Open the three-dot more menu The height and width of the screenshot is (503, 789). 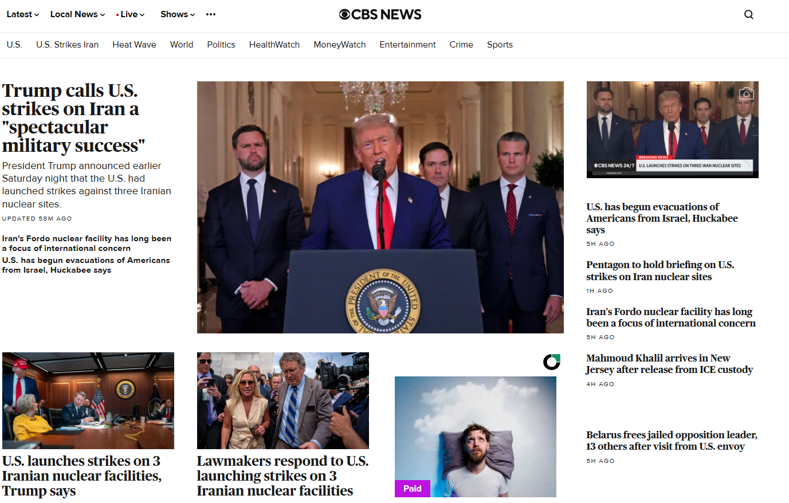click(x=211, y=14)
